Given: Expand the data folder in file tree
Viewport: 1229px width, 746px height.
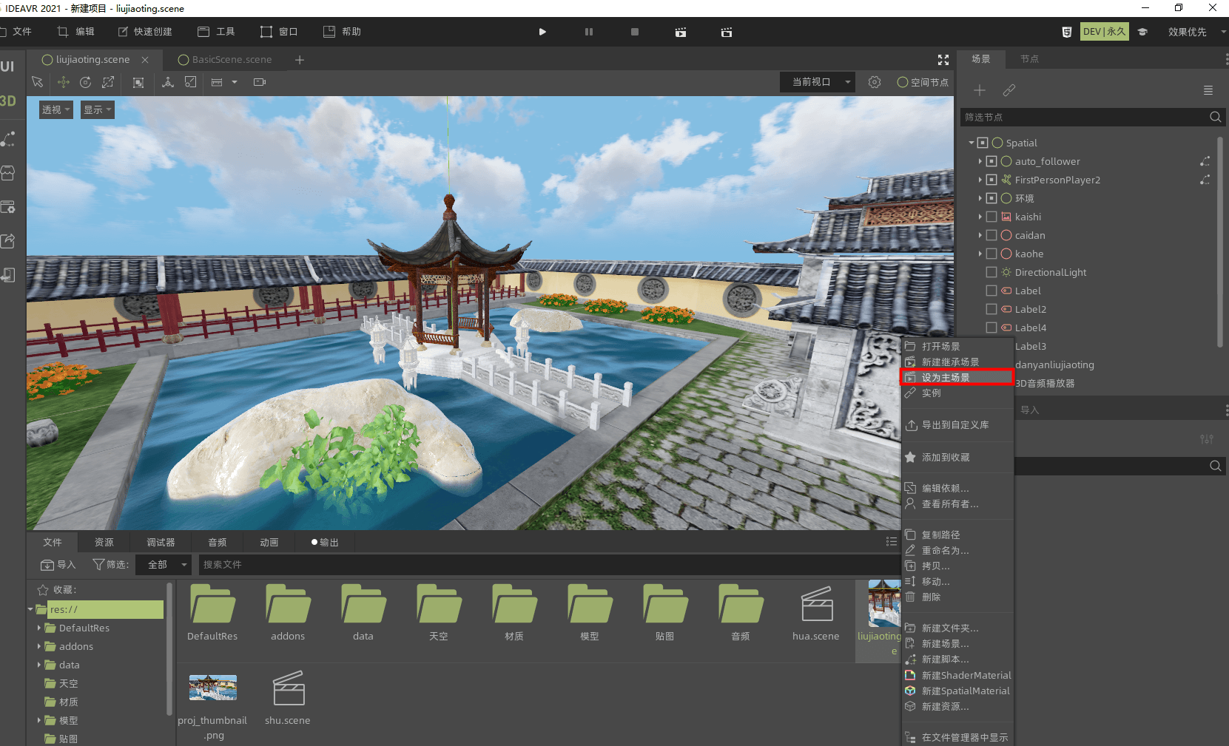Looking at the screenshot, I should click(39, 665).
